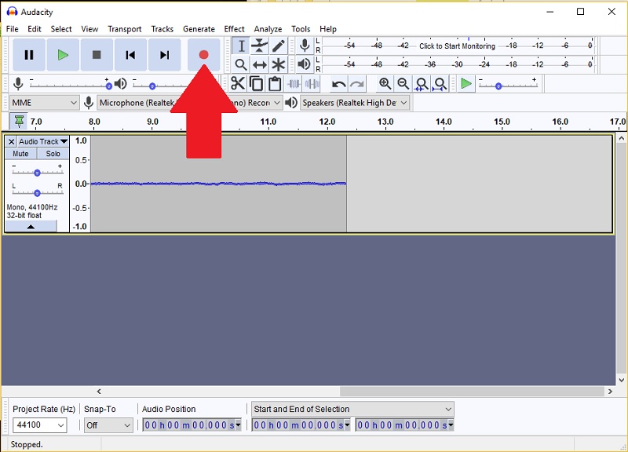Screen dimensions: 628x452
Task: Click the Paste clipboard icon
Action: (x=275, y=84)
